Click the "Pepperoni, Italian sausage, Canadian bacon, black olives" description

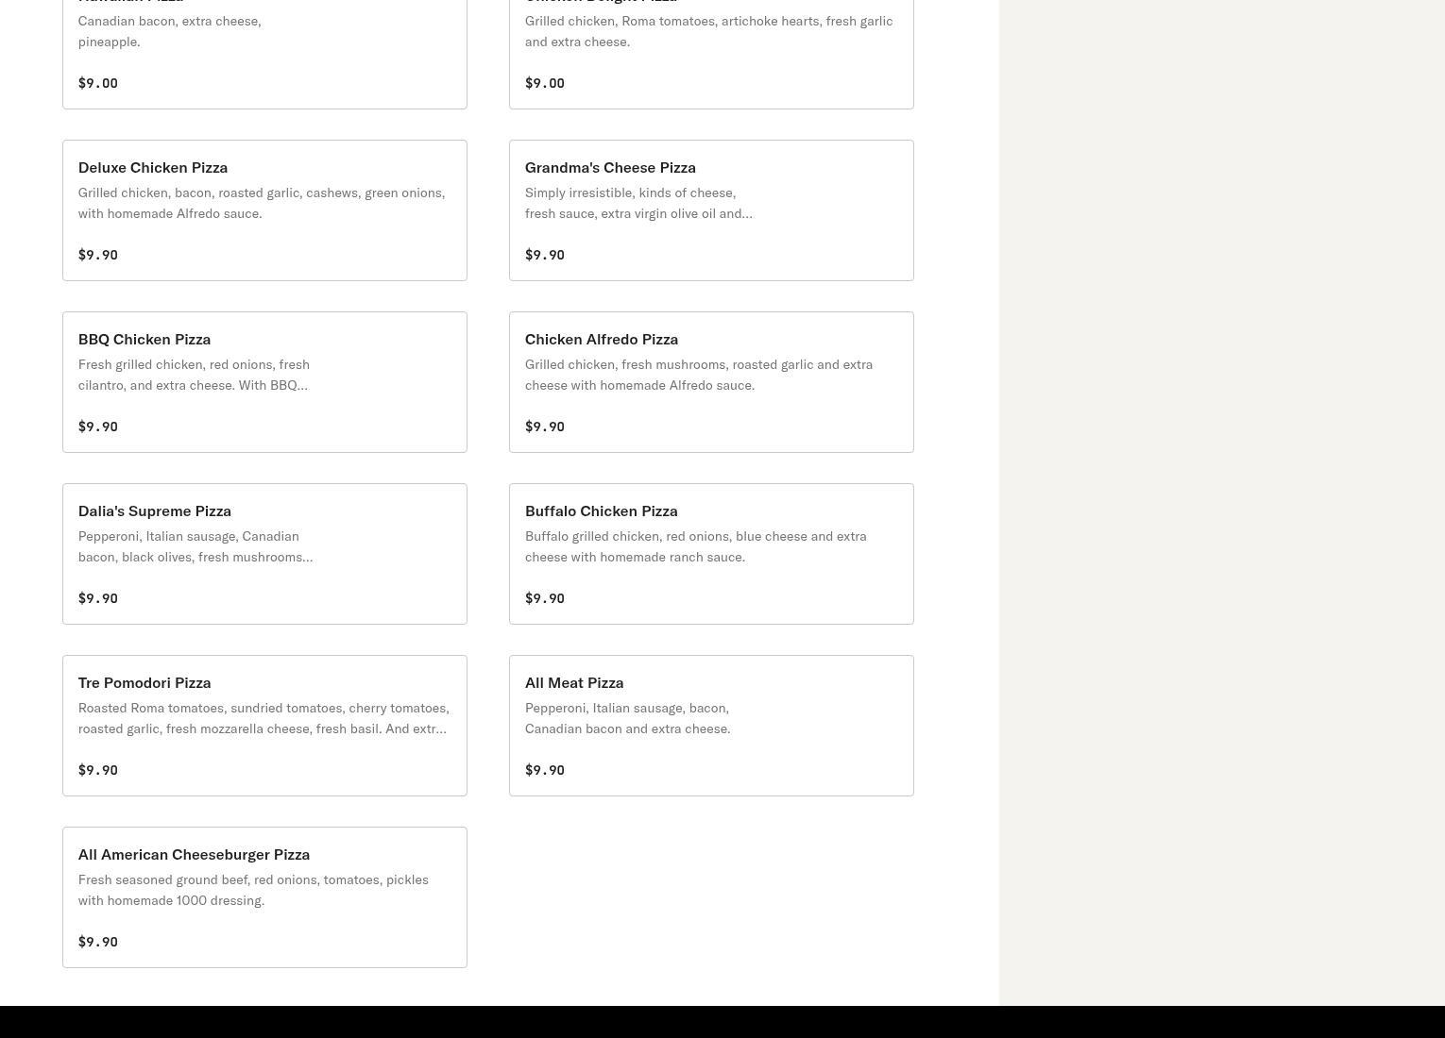coord(195,546)
